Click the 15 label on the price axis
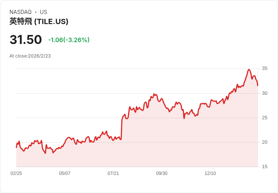The height and width of the screenshot is (193, 278). (x=265, y=167)
